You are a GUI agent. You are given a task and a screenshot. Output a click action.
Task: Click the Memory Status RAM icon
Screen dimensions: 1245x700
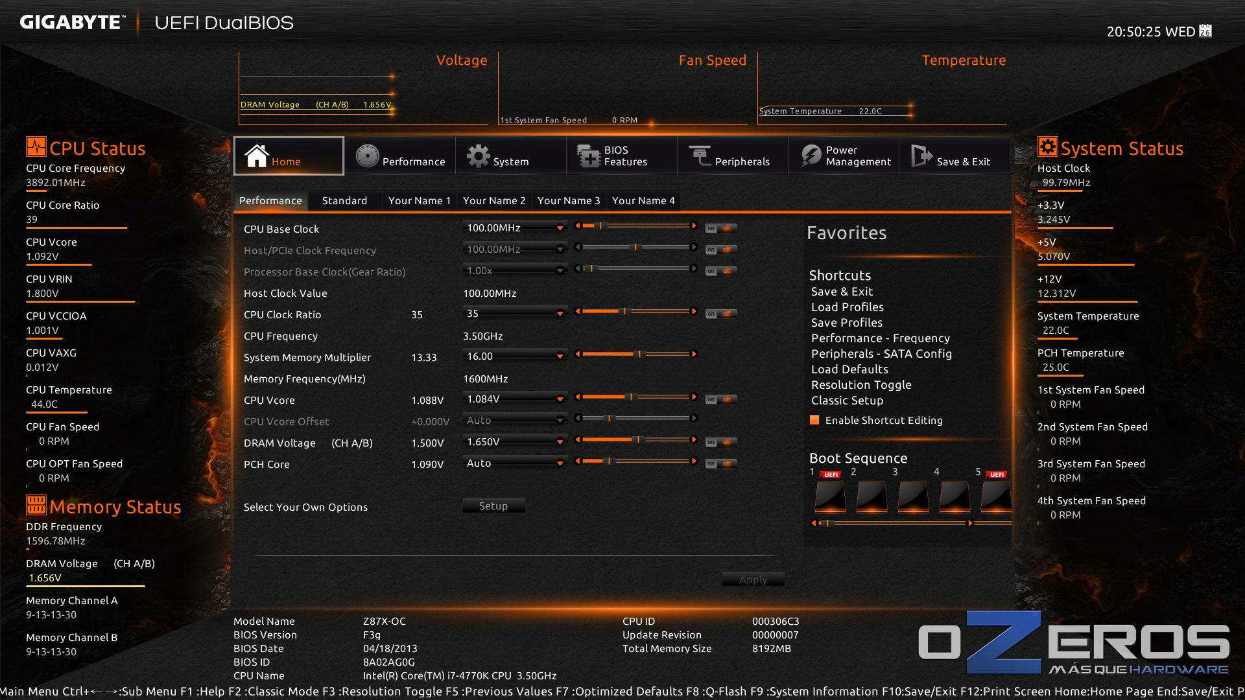[x=36, y=505]
